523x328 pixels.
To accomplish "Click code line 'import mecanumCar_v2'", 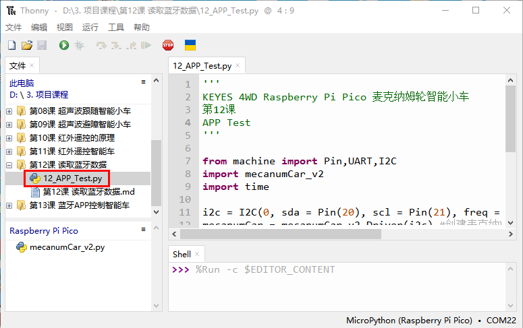I will [263, 174].
